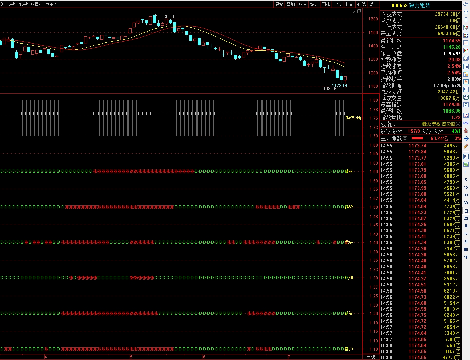Click the 日线 label at chart bottom
The height and width of the screenshot is (360, 470).
click(x=370, y=357)
